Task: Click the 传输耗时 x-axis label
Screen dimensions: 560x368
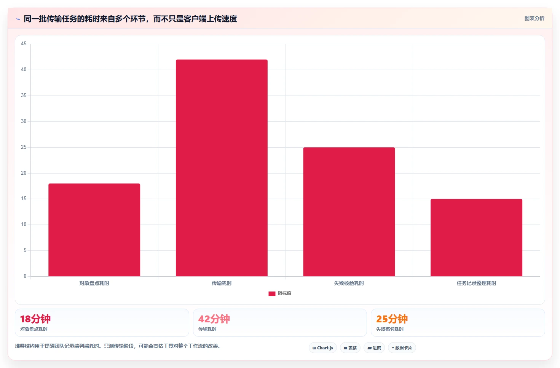Action: point(222,283)
